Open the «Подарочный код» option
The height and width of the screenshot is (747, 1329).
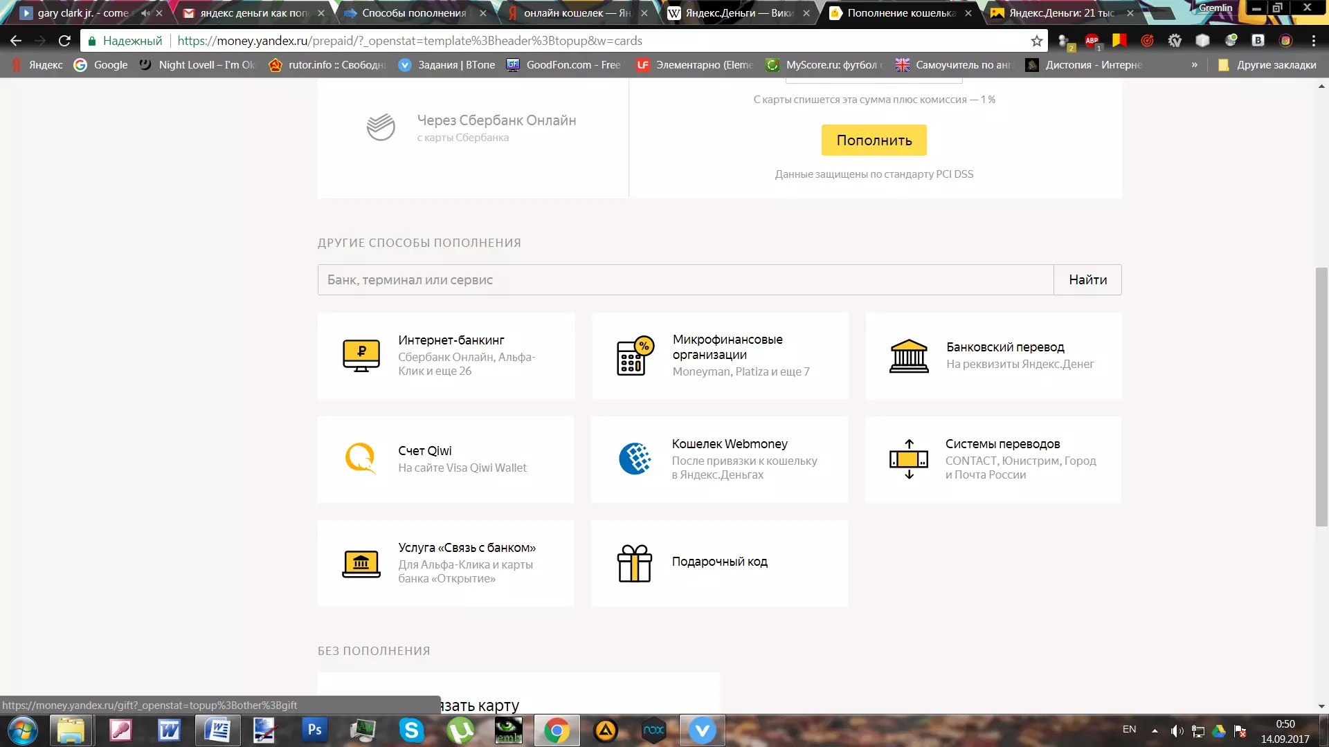pyautogui.click(x=719, y=563)
